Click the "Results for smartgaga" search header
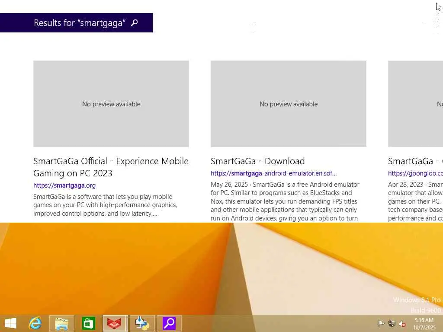The width and height of the screenshot is (443, 332). 76,22
